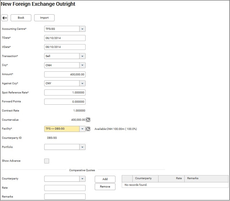Open the Comparative Quotes Counterparty dropdown

click(x=82, y=179)
